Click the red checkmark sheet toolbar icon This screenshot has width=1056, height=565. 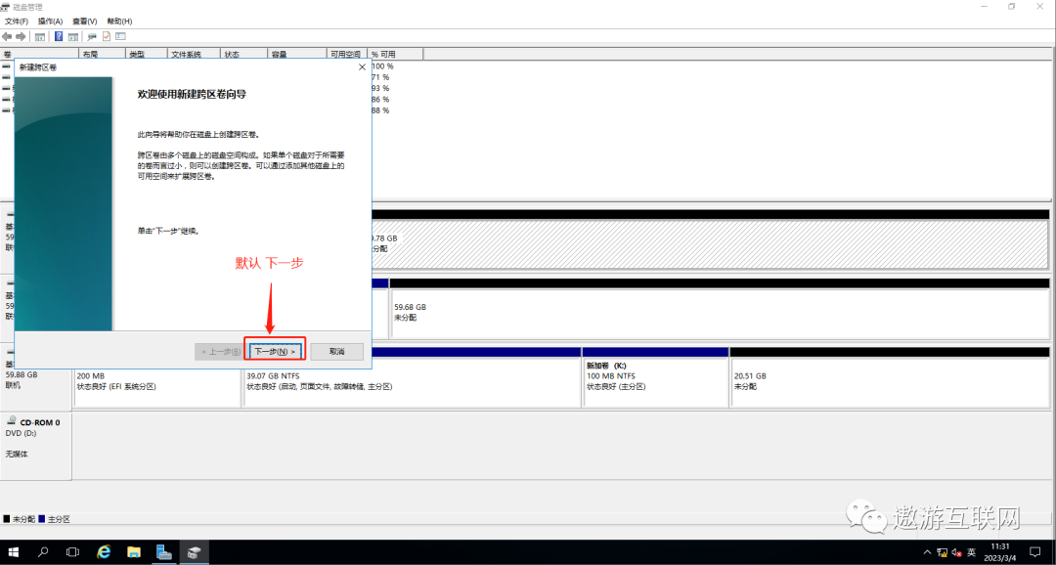[x=107, y=36]
